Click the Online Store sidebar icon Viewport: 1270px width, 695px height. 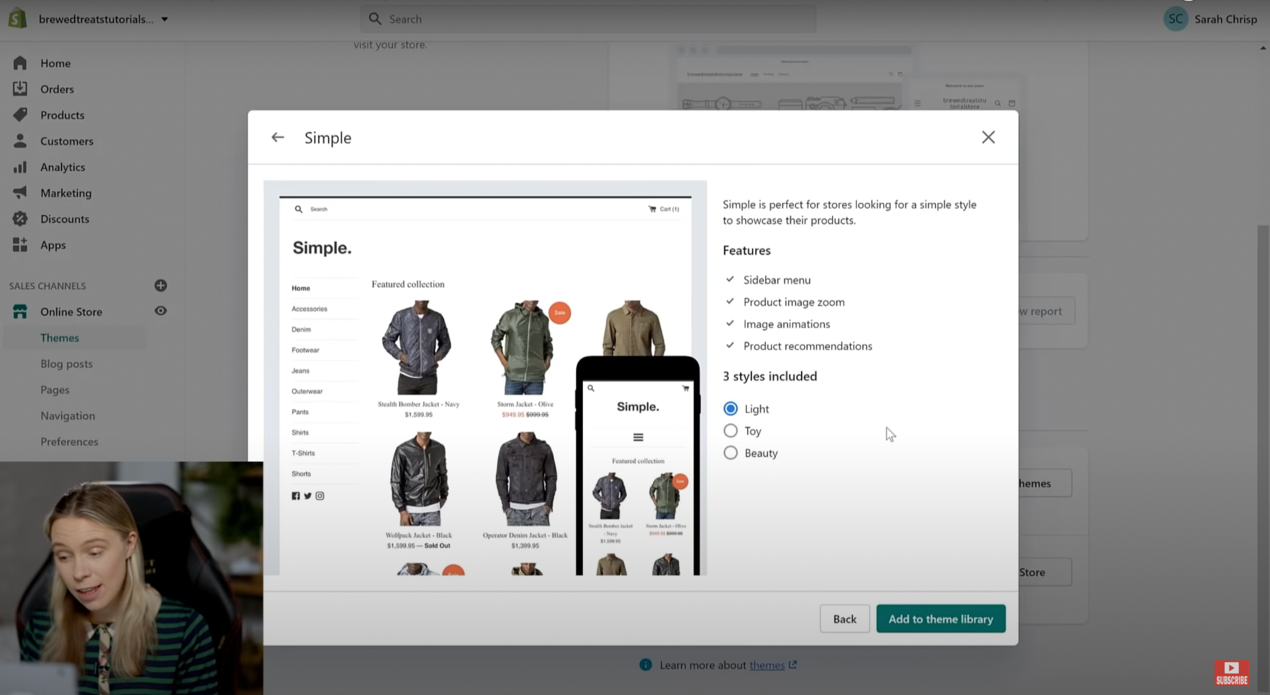pos(20,311)
